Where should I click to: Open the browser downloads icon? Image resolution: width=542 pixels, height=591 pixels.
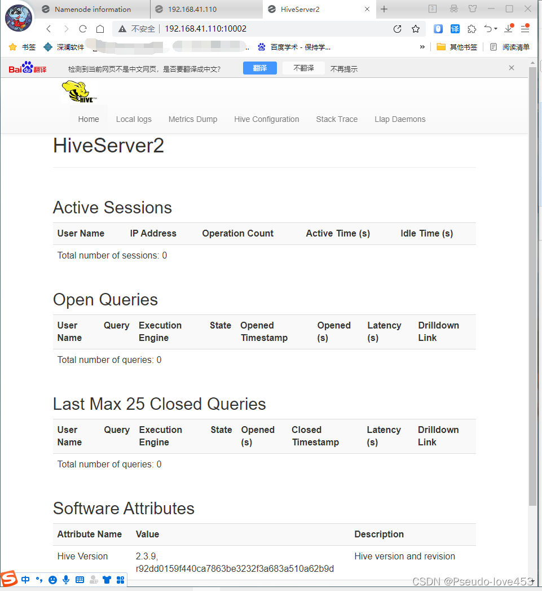(508, 28)
